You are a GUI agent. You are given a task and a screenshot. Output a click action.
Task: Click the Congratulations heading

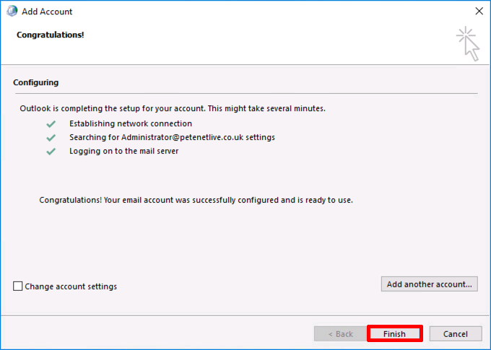pos(51,35)
